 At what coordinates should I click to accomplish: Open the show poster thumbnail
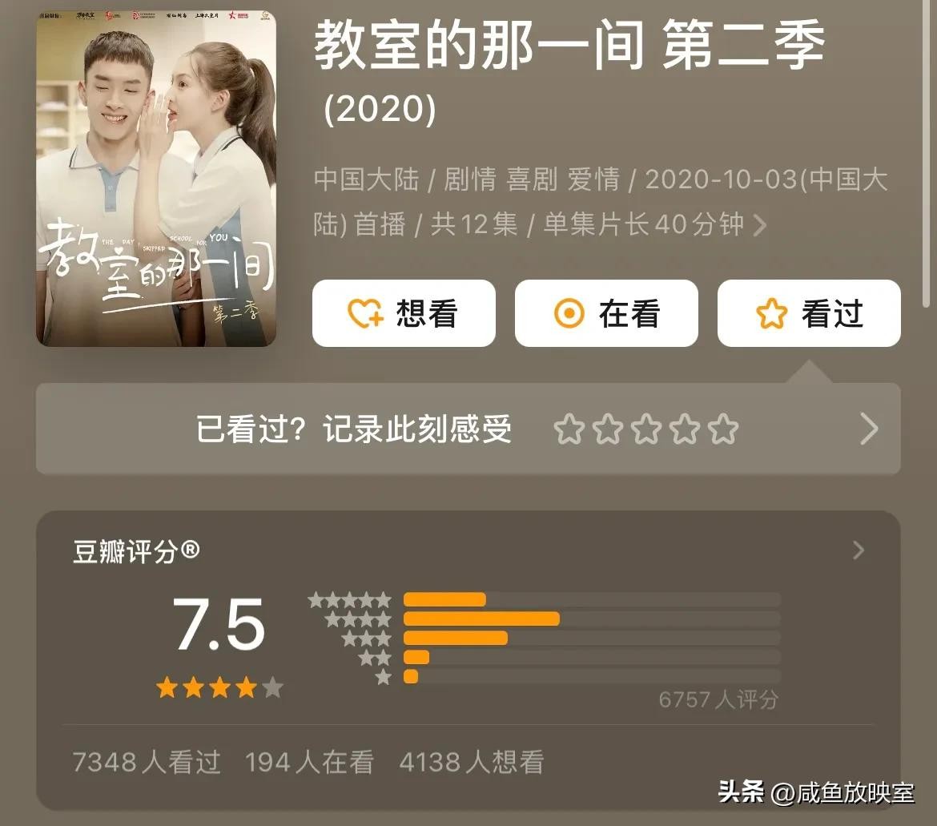pyautogui.click(x=156, y=178)
